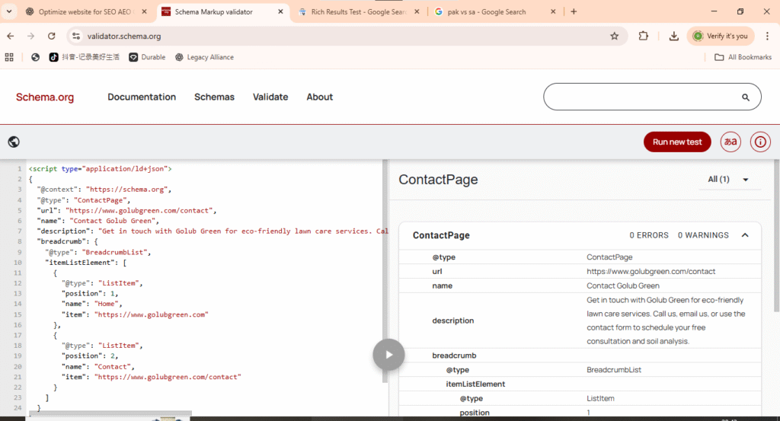Viewport: 780px width, 421px height.
Task: Click the browser back arrow
Action: [x=11, y=36]
